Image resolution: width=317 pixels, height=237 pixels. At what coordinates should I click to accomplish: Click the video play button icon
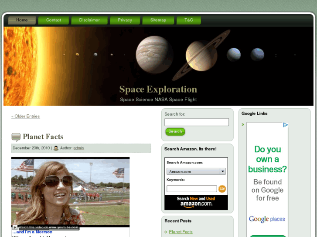pos(15,227)
